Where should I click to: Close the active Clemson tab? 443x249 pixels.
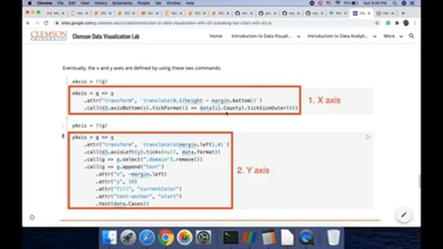tap(369, 13)
